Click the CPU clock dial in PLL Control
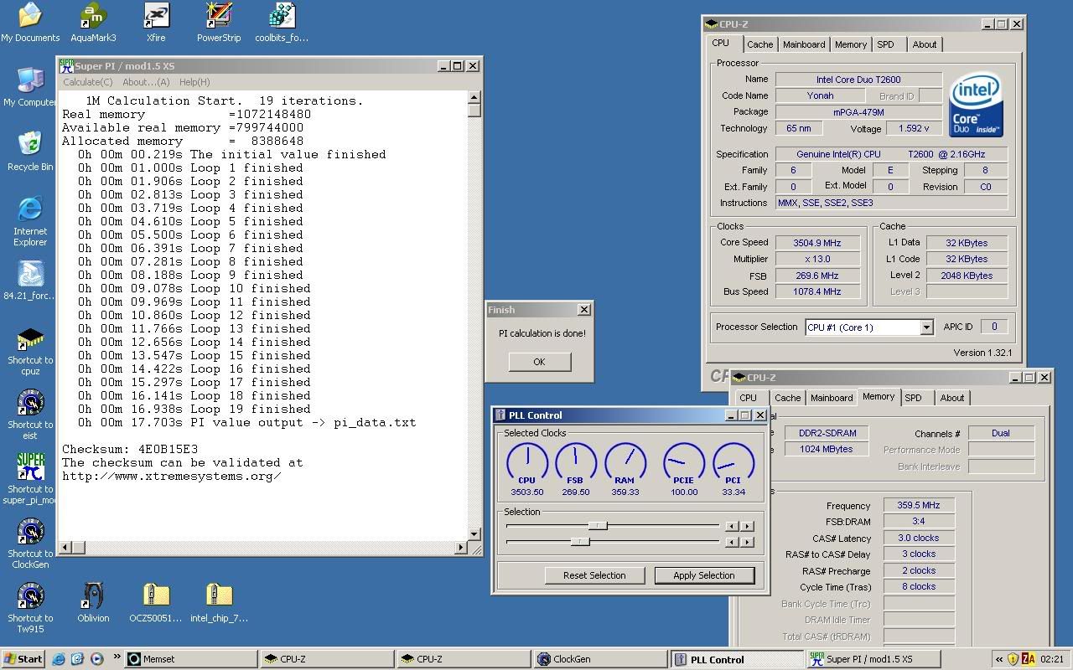1073x670 pixels. [x=527, y=462]
